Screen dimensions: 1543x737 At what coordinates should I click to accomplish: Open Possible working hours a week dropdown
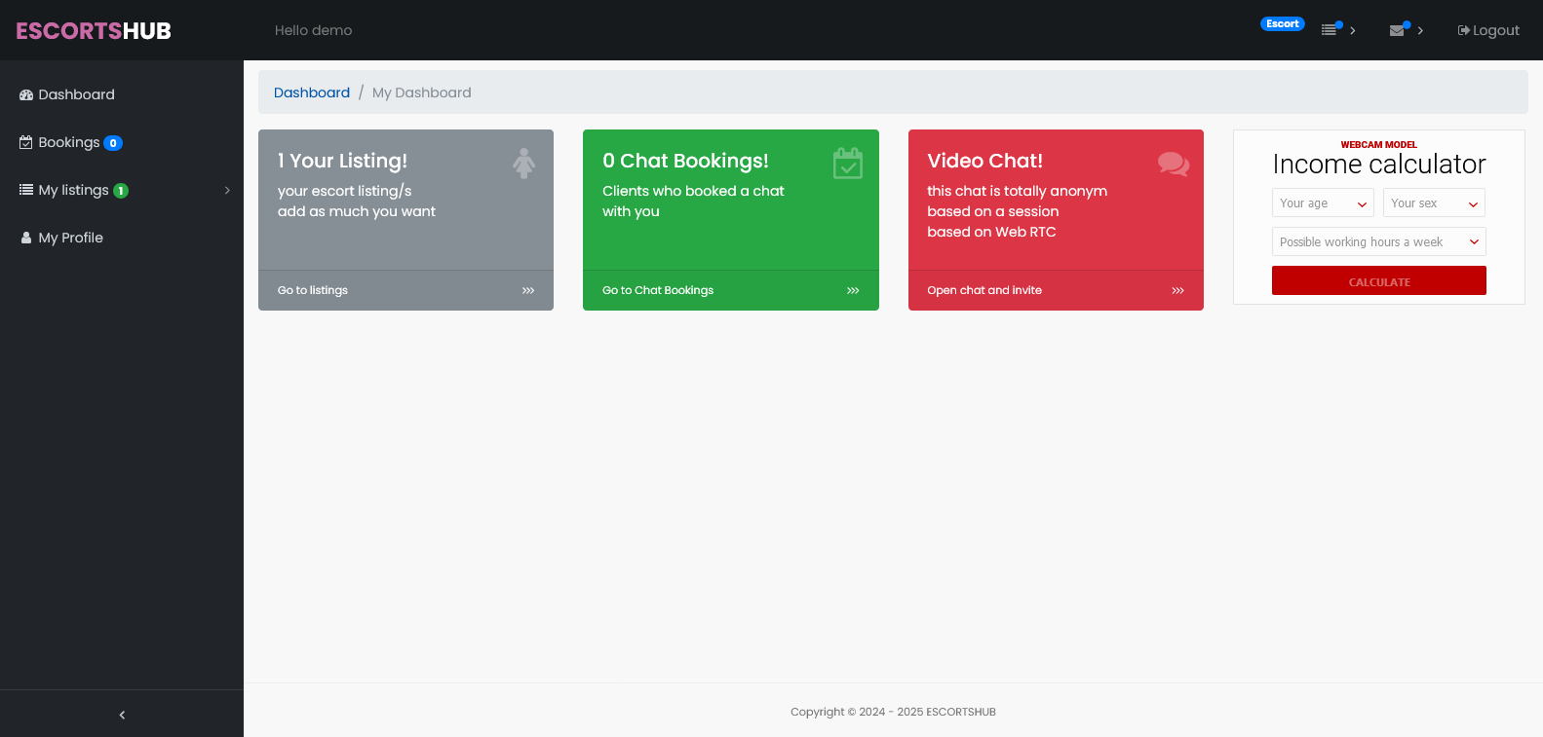(x=1378, y=241)
